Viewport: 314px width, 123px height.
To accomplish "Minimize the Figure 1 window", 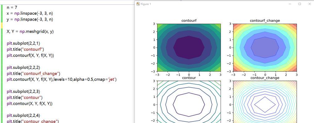I will pos(290,4).
